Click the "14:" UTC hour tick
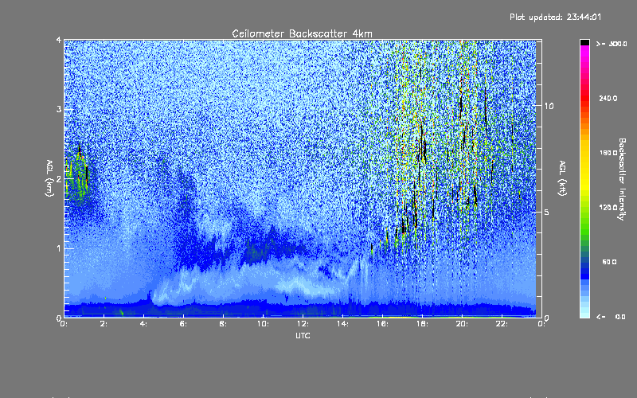 point(342,324)
